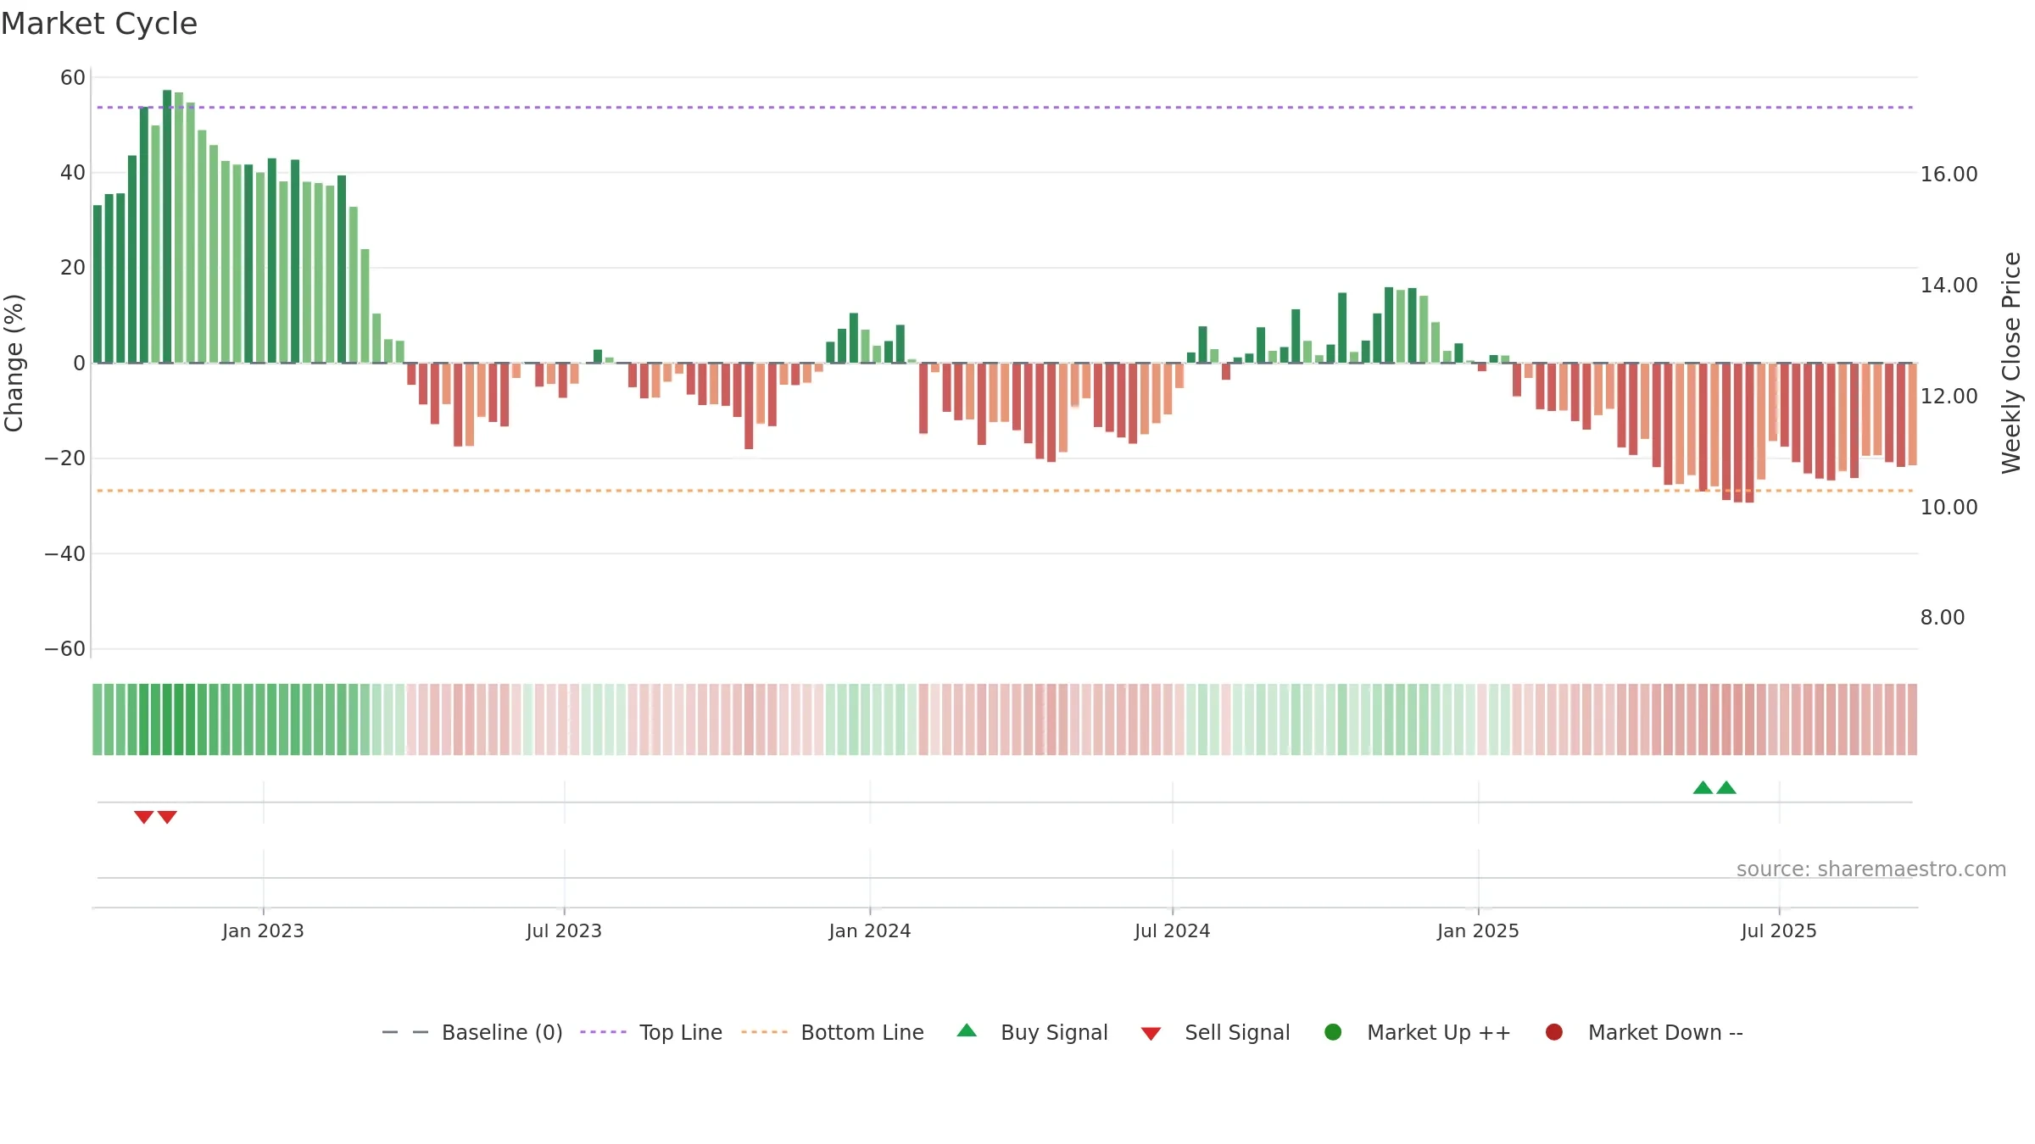This screenshot has width=2035, height=1144.
Task: Click the 8.00 price axis tick
Action: point(1943,618)
